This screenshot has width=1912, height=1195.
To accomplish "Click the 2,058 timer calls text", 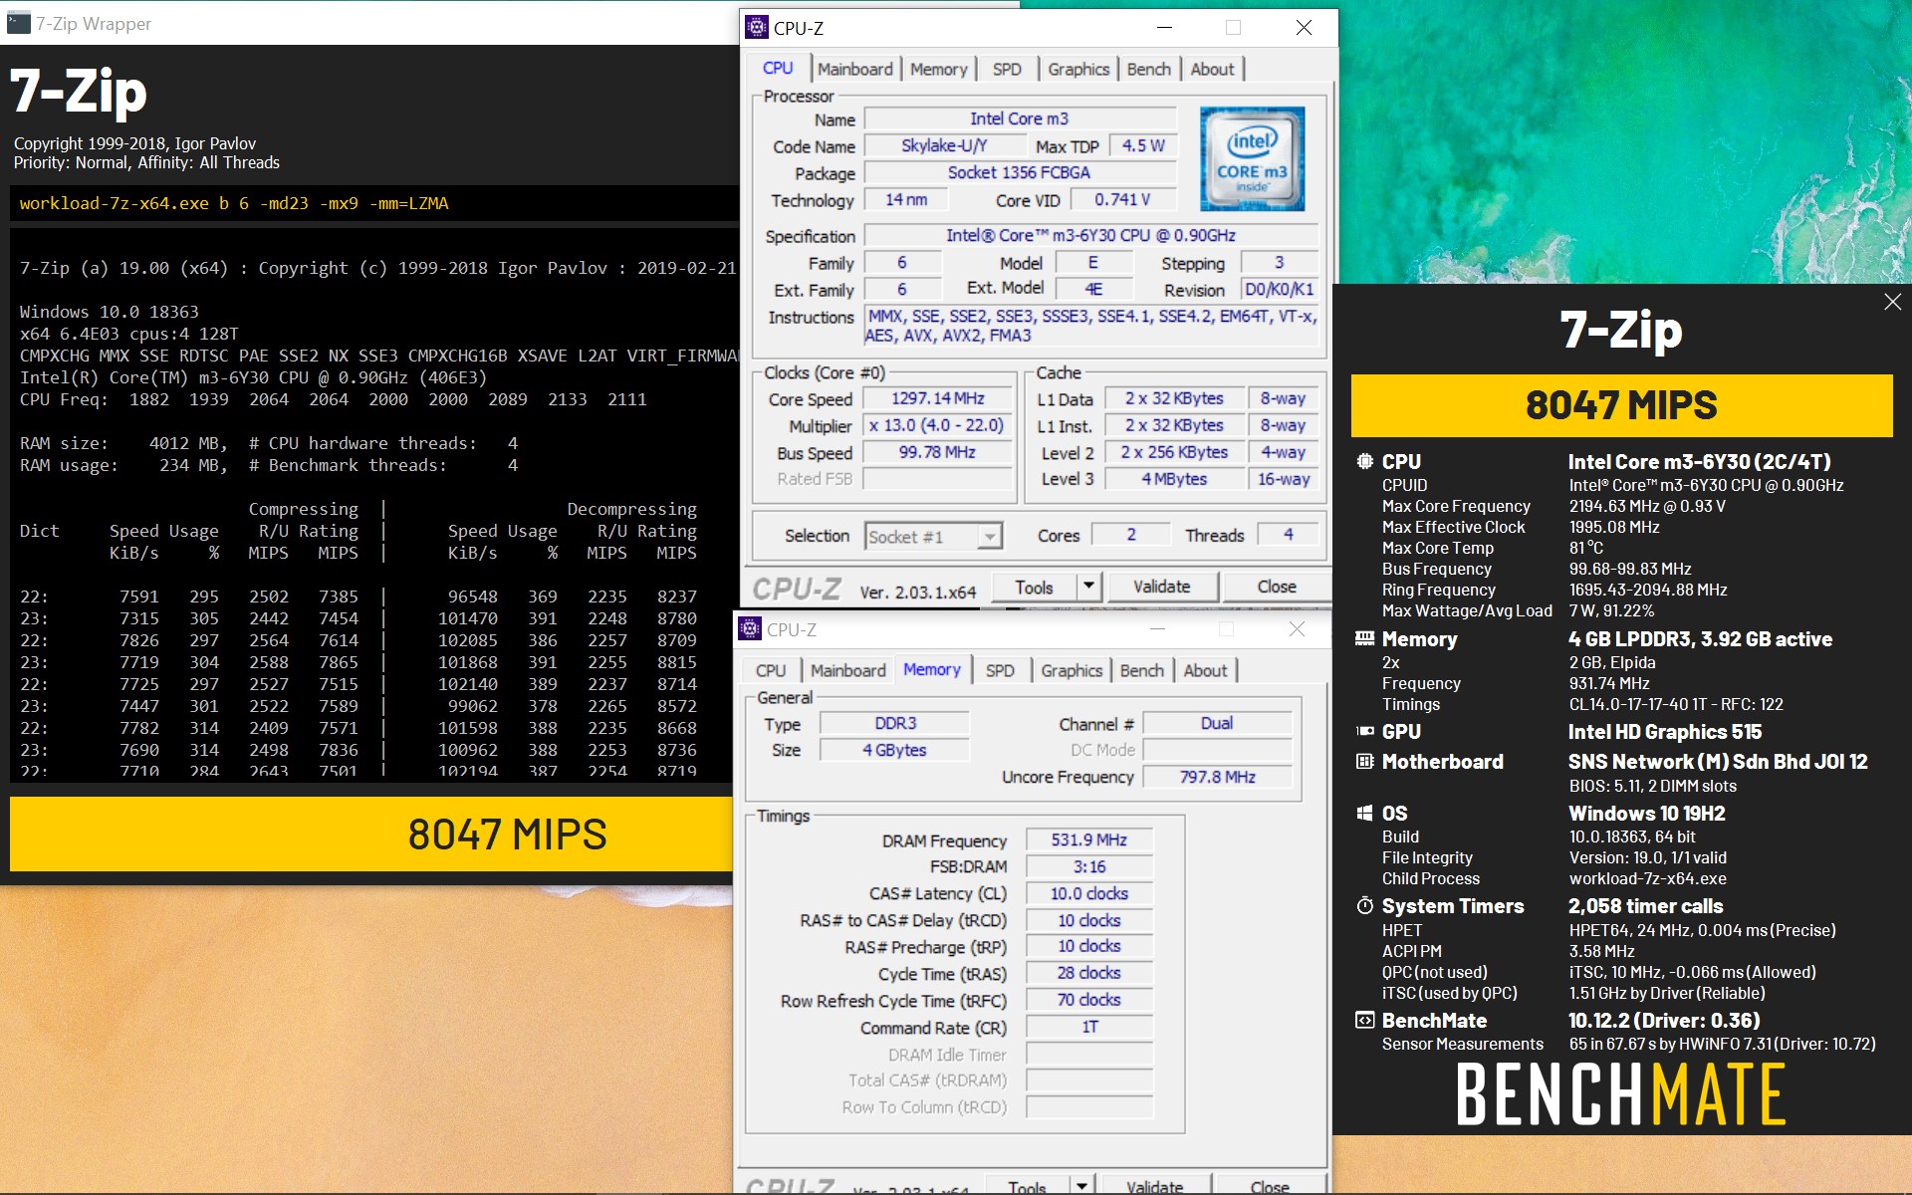I will tap(1646, 906).
